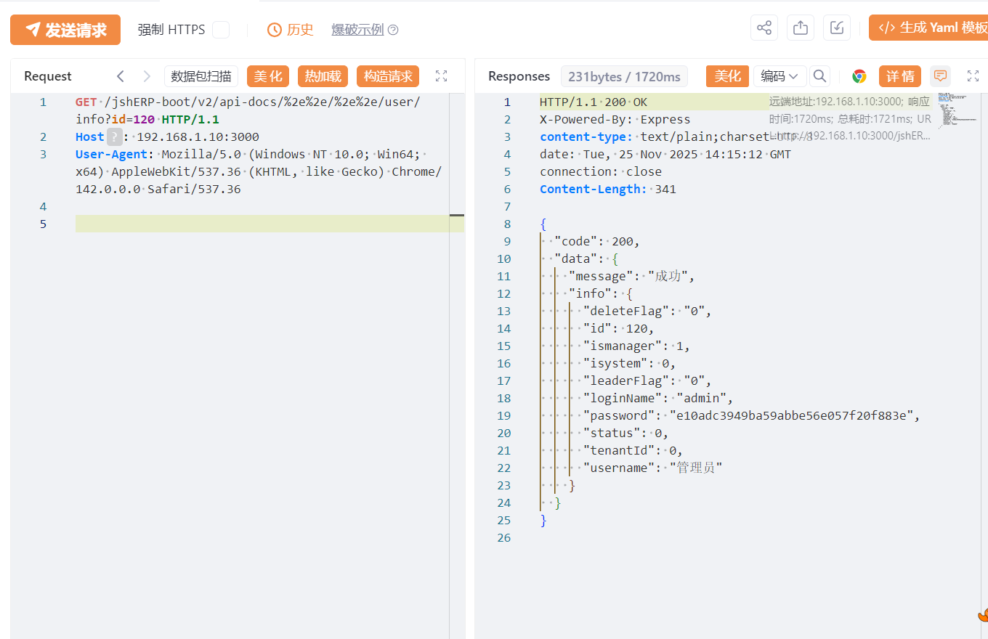988x639 pixels.
Task: Expand the Request panel to fullscreen
Action: point(441,76)
